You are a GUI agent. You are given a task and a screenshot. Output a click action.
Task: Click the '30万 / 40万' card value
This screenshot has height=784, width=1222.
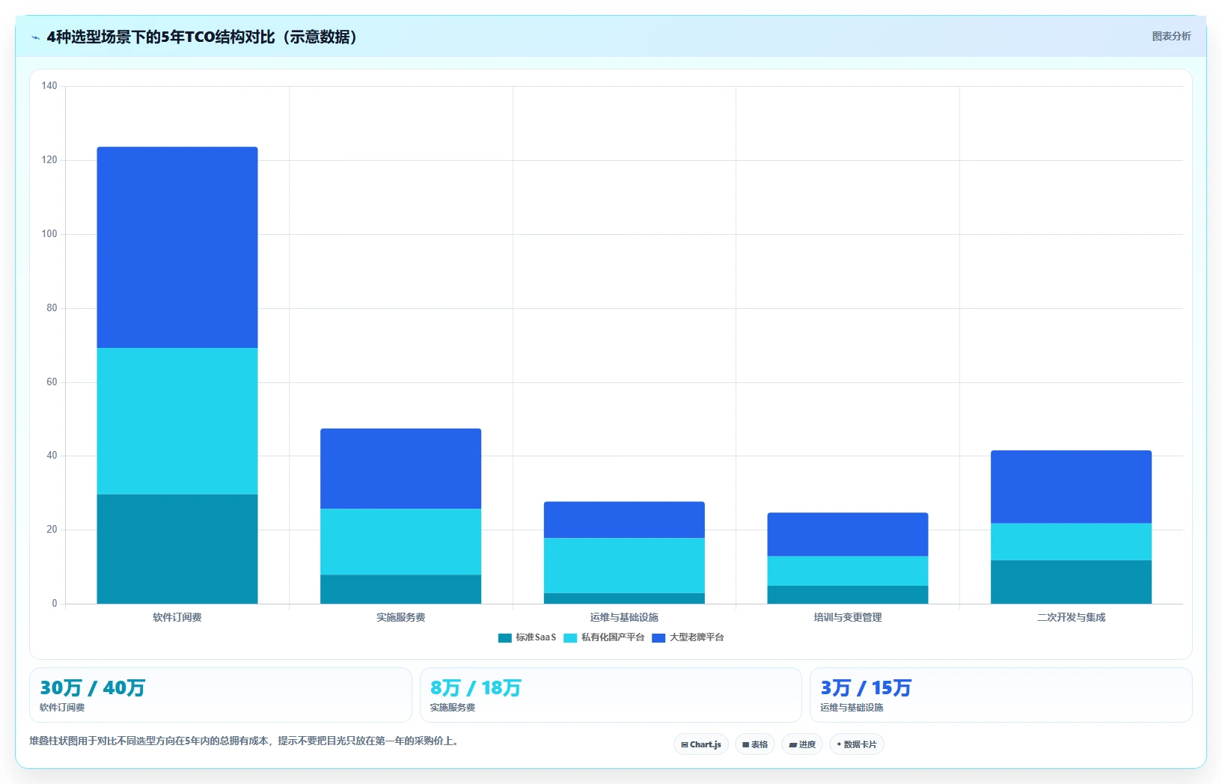coord(92,688)
